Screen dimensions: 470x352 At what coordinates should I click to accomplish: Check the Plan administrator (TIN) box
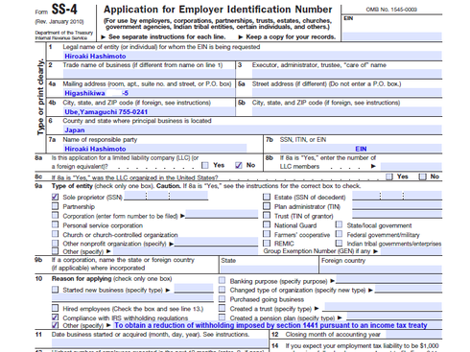(x=267, y=206)
